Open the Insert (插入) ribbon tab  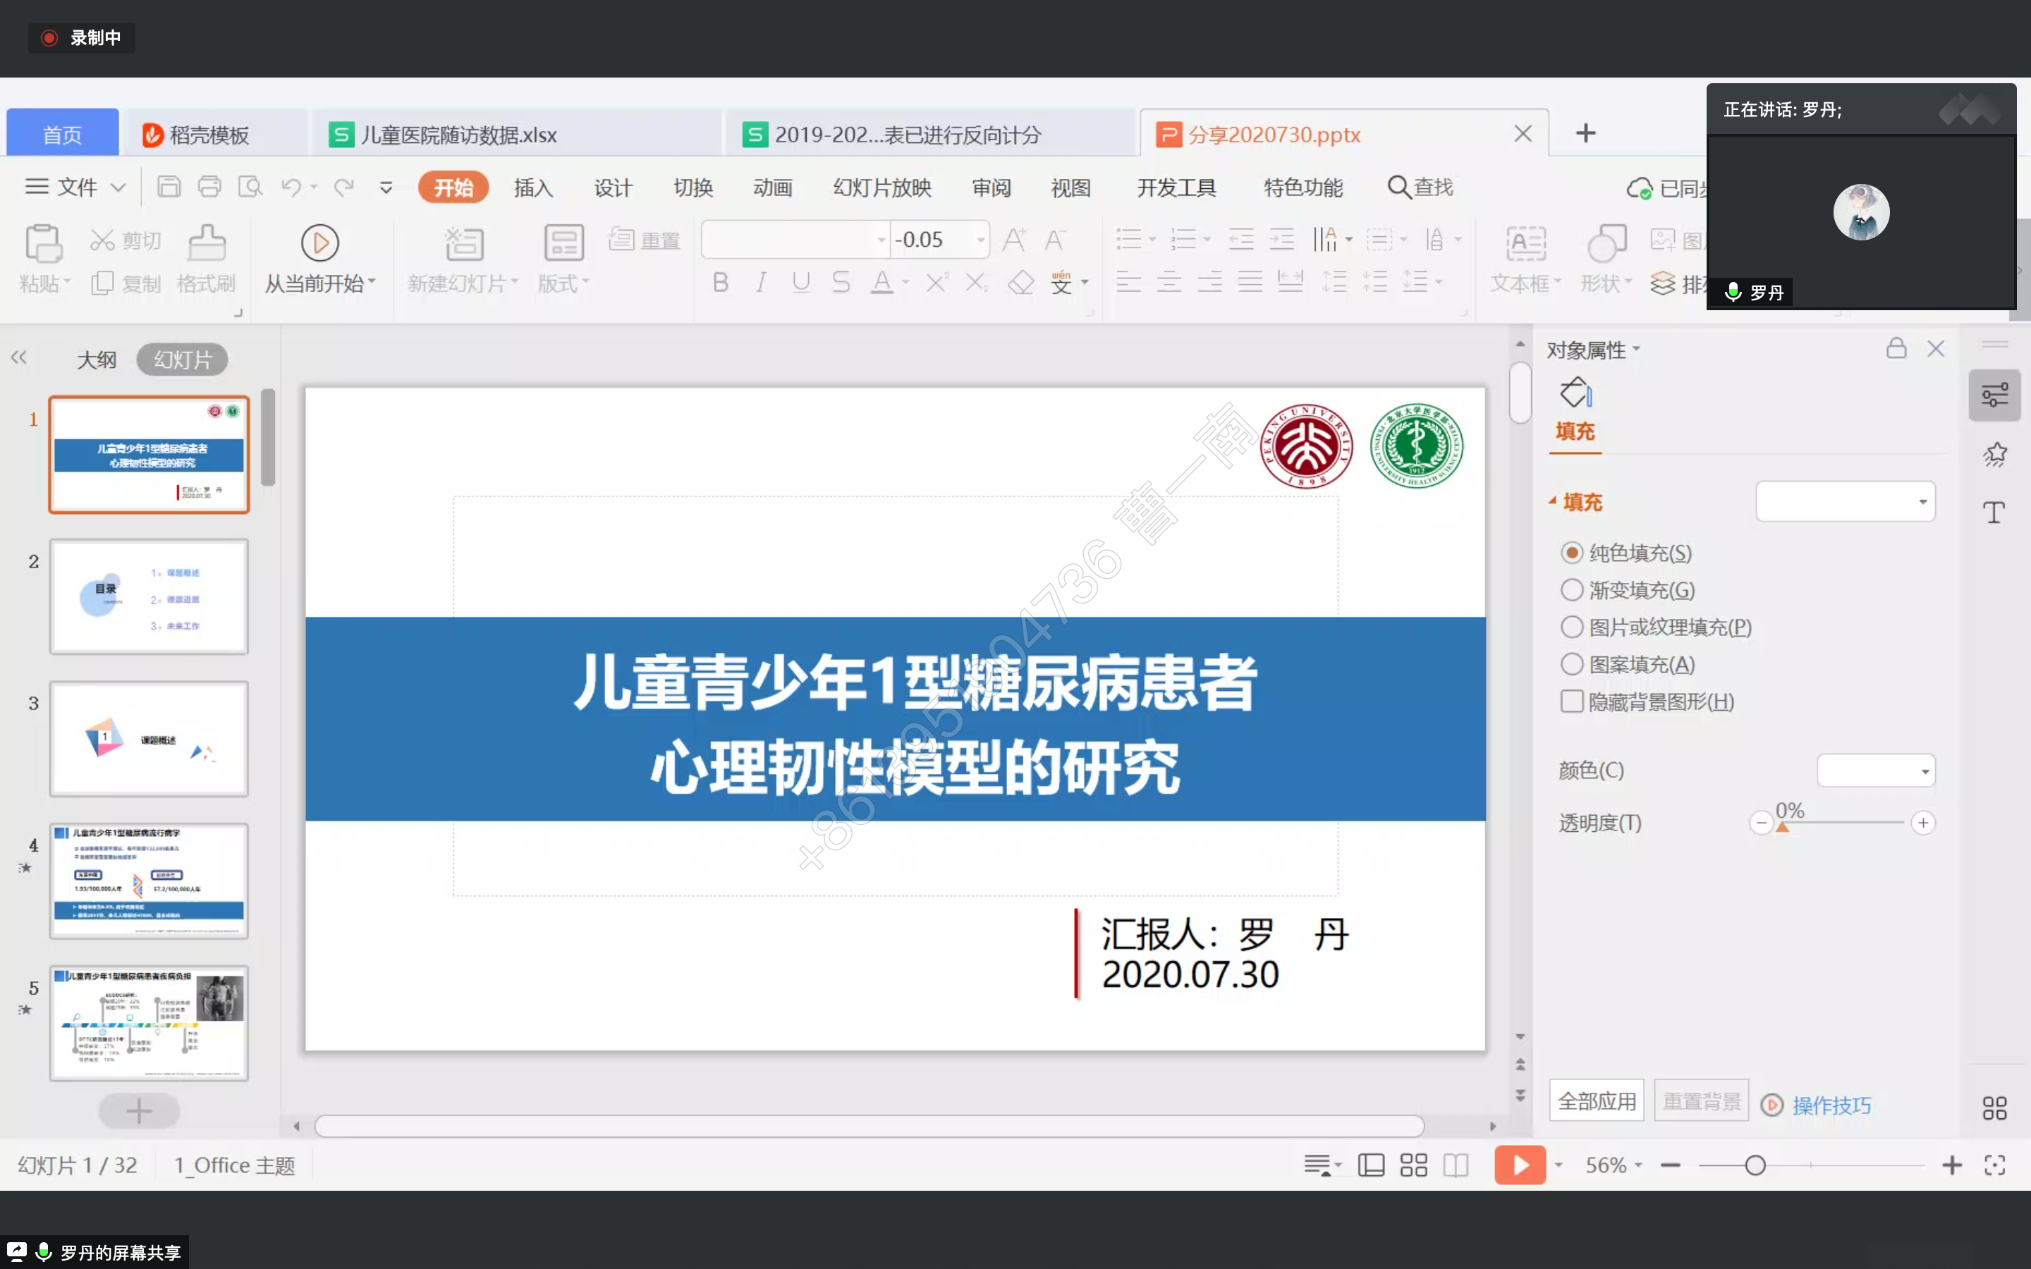(x=533, y=187)
